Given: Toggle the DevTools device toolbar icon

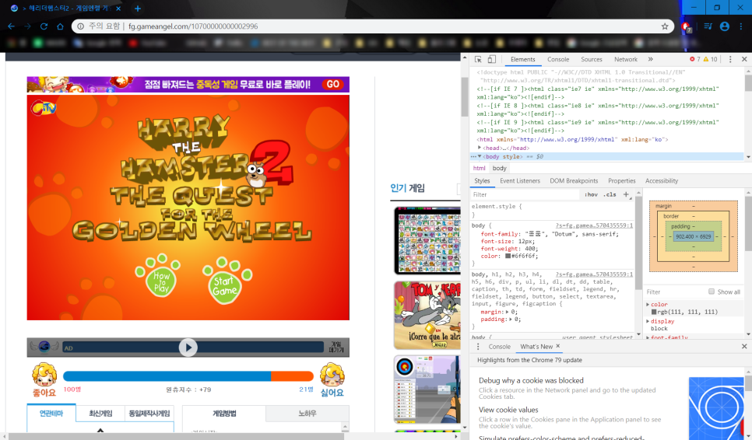Looking at the screenshot, I should pos(491,59).
